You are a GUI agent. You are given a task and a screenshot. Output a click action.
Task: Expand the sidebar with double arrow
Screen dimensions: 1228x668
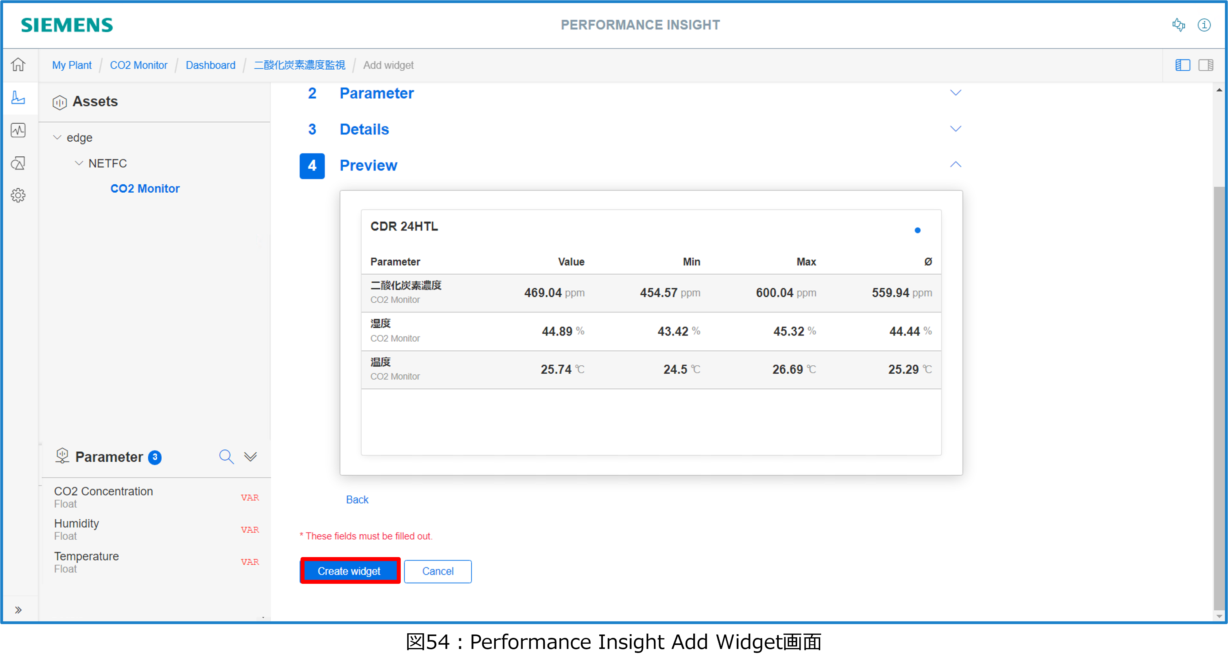point(18,610)
